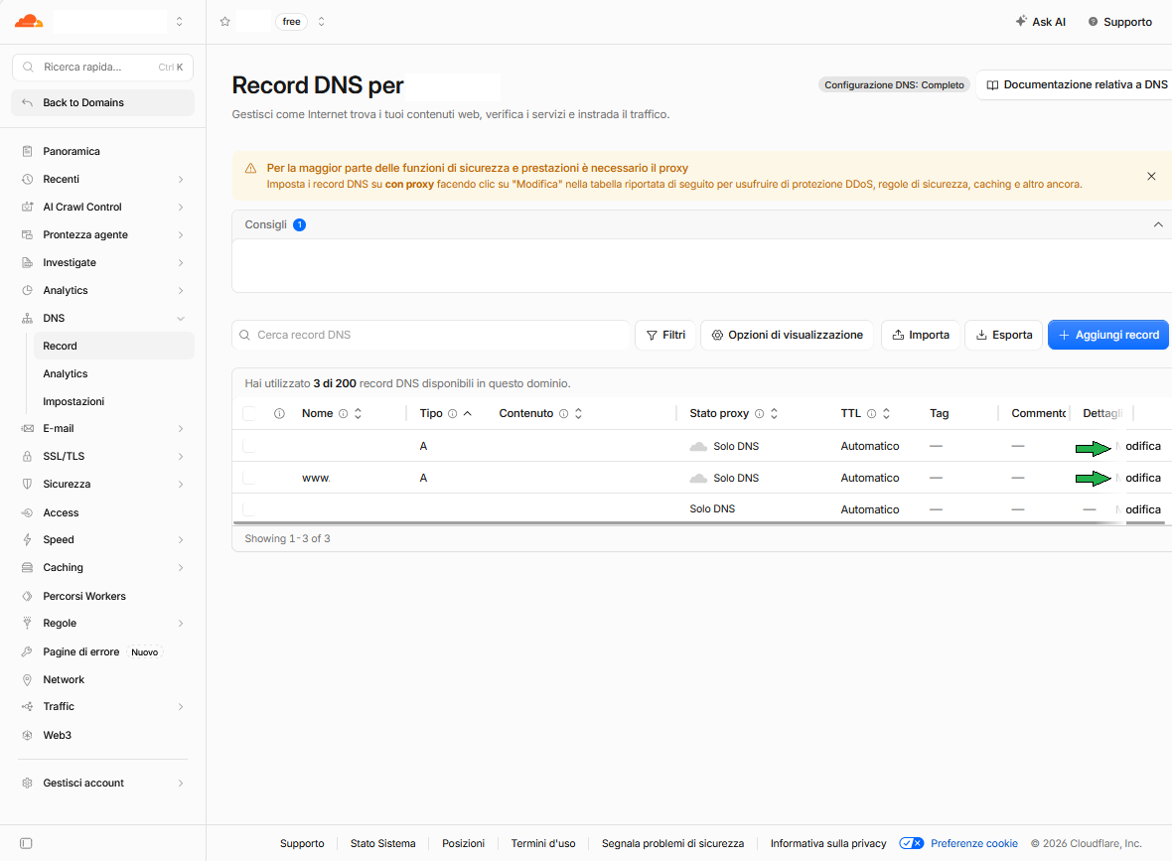Collapse the DNS sidebar section
1172x861 pixels.
click(x=180, y=319)
